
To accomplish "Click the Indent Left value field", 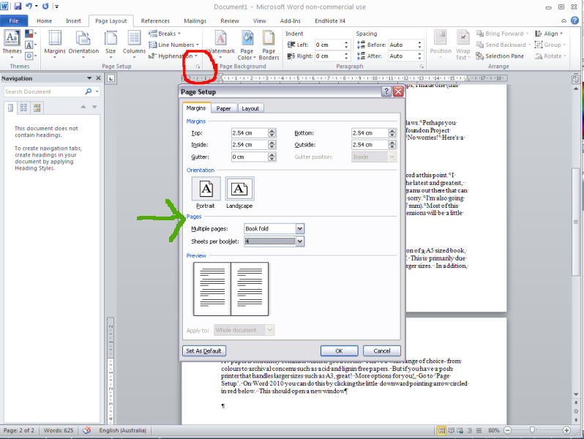I will (x=329, y=45).
